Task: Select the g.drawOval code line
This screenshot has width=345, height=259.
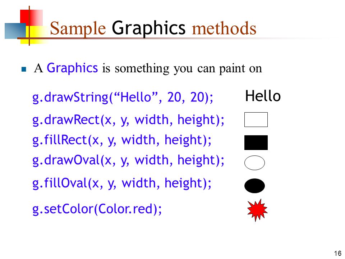Action: click(128, 160)
